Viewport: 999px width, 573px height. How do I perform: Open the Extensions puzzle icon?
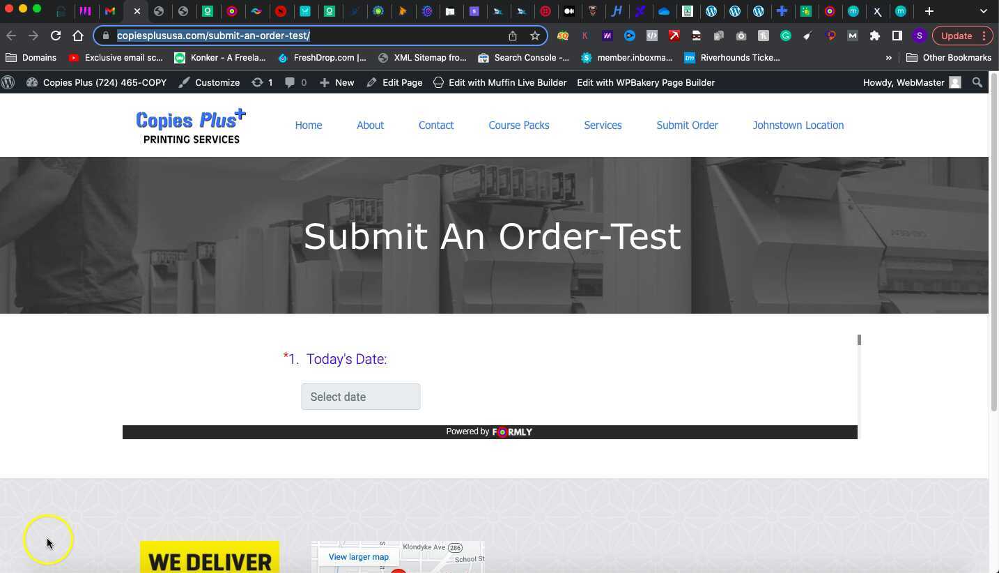tap(875, 36)
